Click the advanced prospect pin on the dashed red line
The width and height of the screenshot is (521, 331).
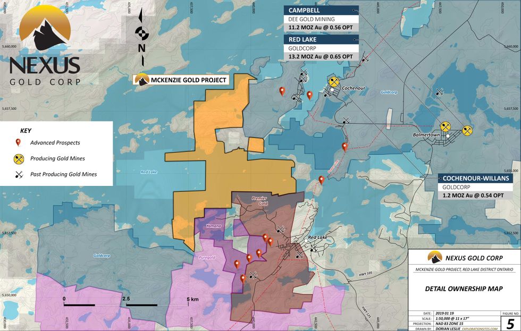(x=344, y=147)
